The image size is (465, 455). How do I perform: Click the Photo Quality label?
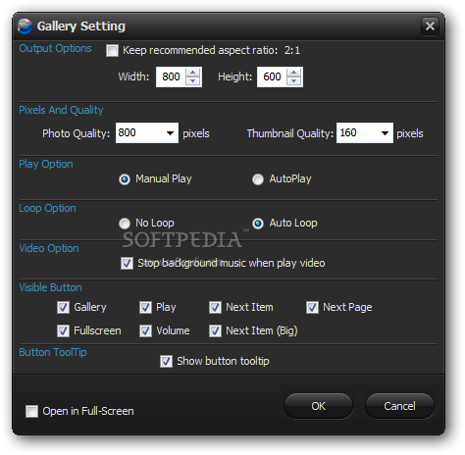point(77,133)
